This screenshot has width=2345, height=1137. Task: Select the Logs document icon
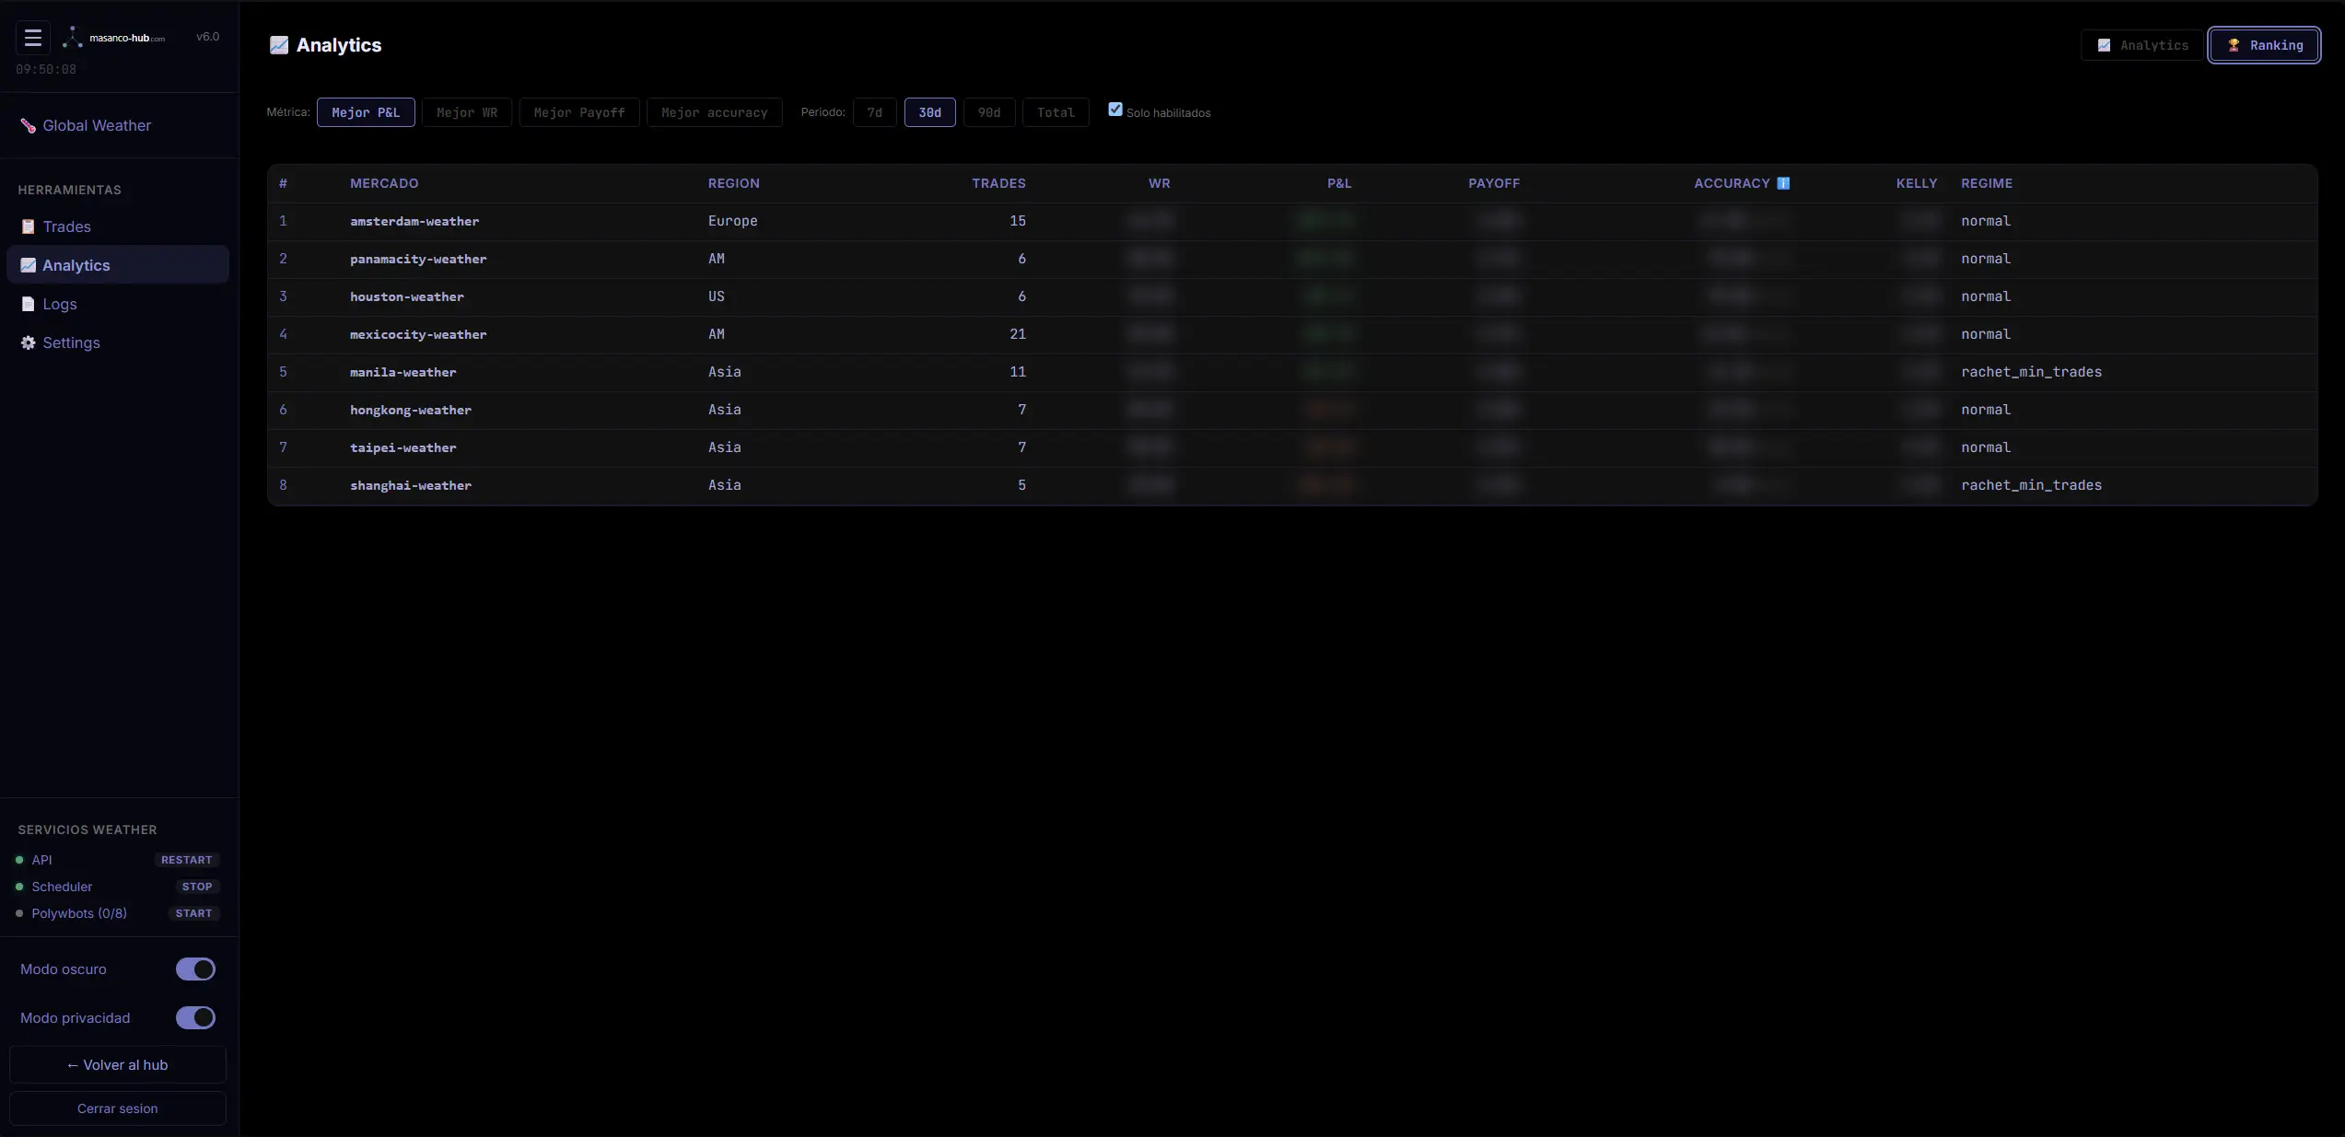(29, 304)
